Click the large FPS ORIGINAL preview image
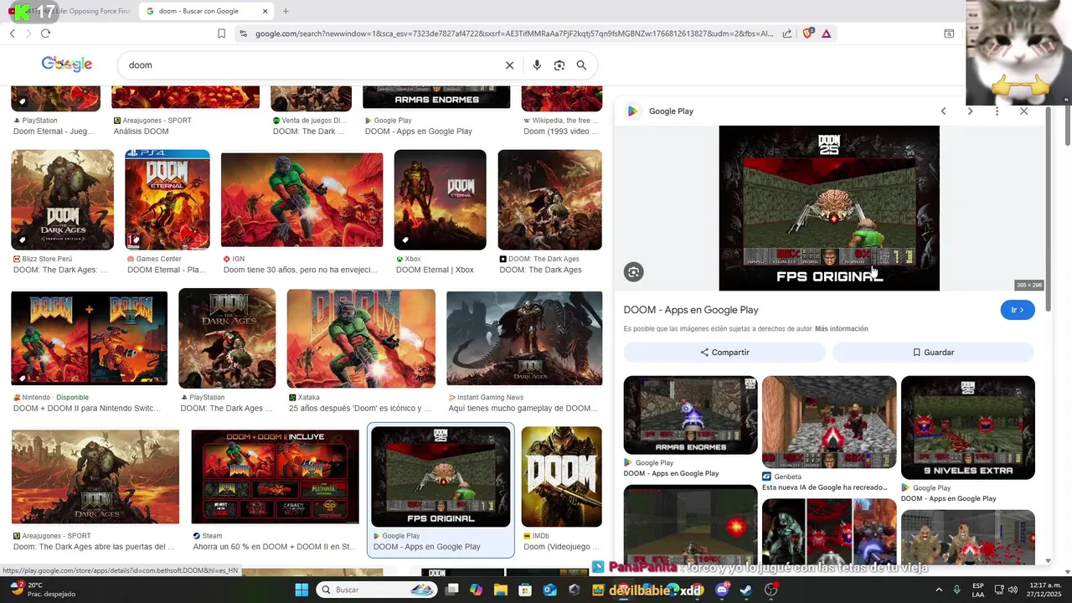Viewport: 1072px width, 603px height. pyautogui.click(x=829, y=209)
